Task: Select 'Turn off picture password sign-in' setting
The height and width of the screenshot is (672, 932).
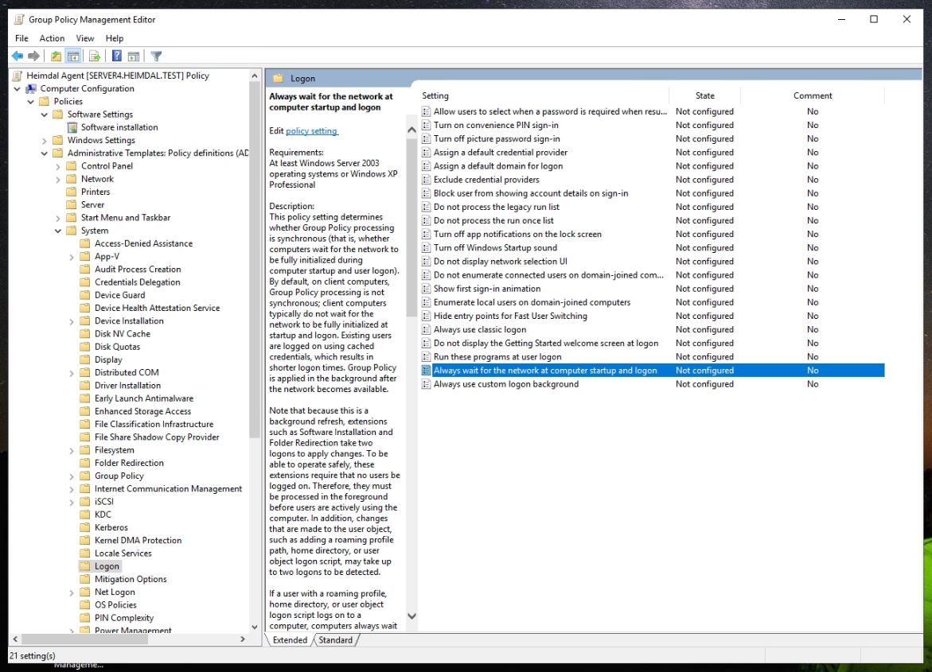Action: (497, 139)
